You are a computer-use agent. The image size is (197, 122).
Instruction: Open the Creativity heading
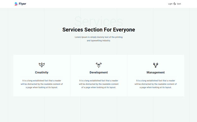point(42,72)
